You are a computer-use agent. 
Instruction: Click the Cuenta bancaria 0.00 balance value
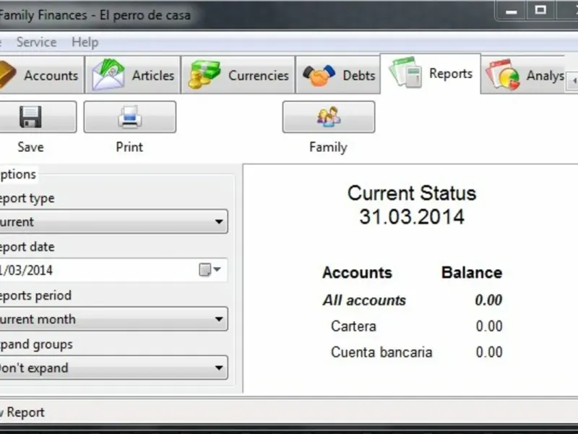point(489,352)
